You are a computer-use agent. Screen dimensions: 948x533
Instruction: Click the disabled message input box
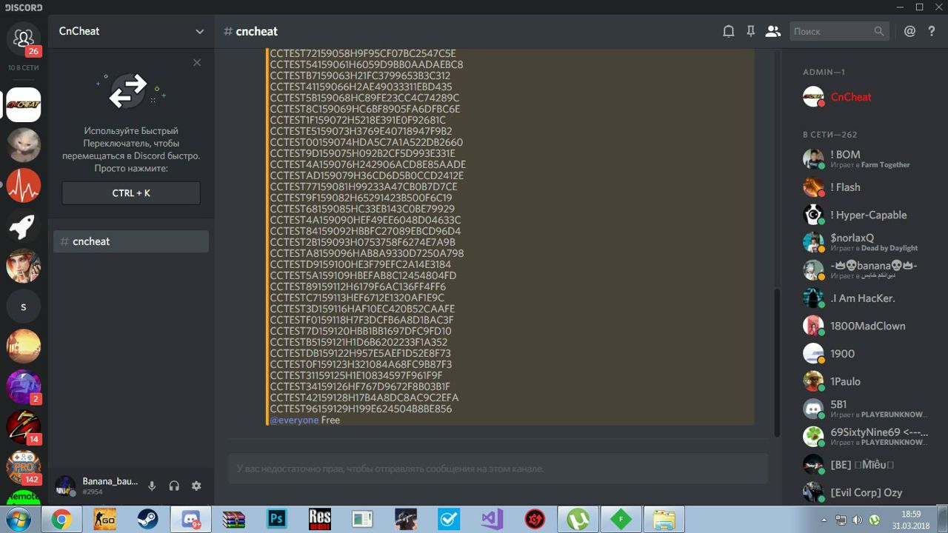498,469
